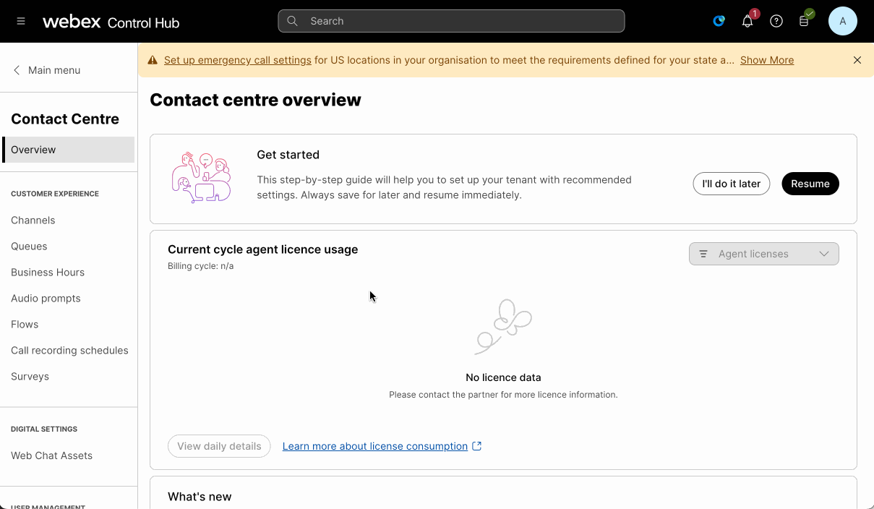Viewport: 874px width, 509px height.
Task: Select Channels in the sidebar
Action: pyautogui.click(x=33, y=220)
